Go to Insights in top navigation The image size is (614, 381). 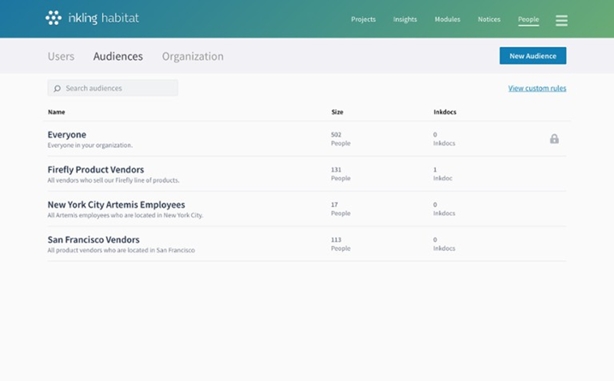[x=405, y=19]
